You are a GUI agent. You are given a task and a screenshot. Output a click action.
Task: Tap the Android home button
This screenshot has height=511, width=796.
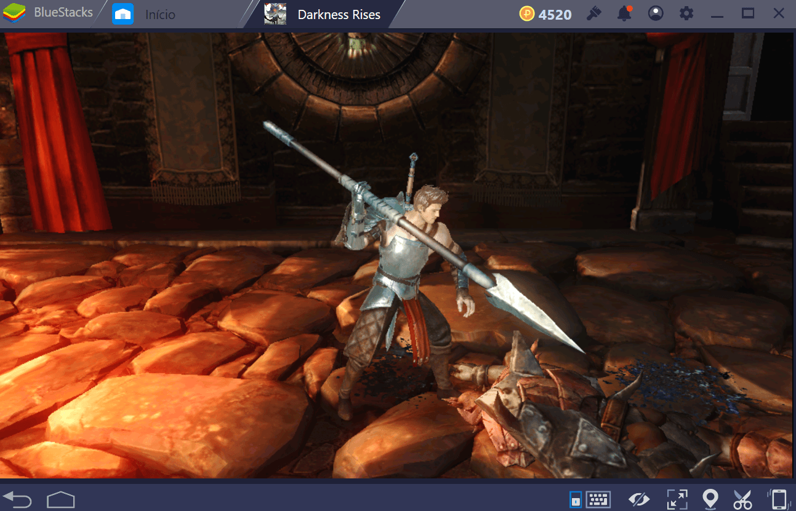pos(61,499)
